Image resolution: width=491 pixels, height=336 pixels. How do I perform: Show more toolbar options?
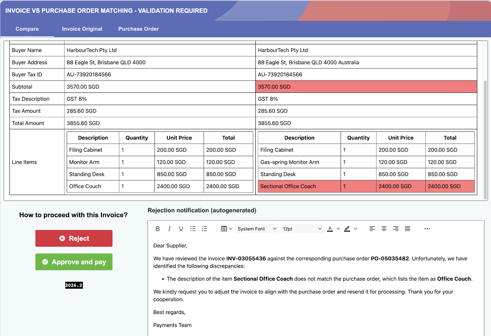[427, 229]
